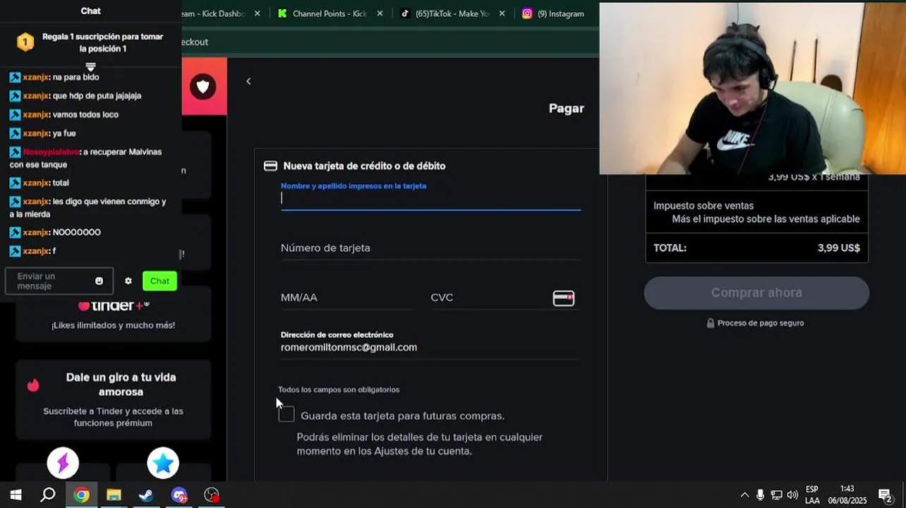Click the gold number 1 gift badge

(25, 42)
